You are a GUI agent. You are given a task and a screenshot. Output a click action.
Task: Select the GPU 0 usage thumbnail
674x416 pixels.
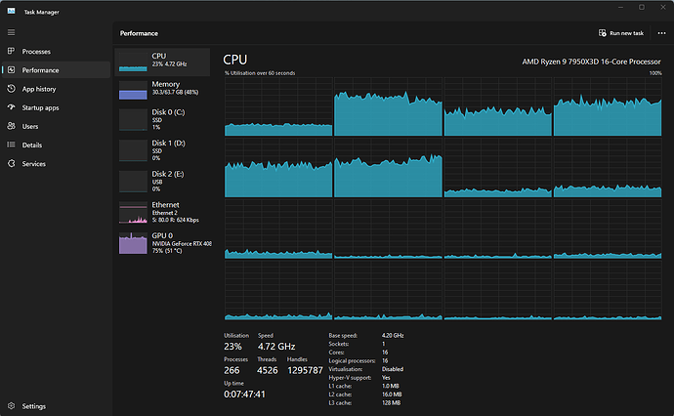coord(133,243)
